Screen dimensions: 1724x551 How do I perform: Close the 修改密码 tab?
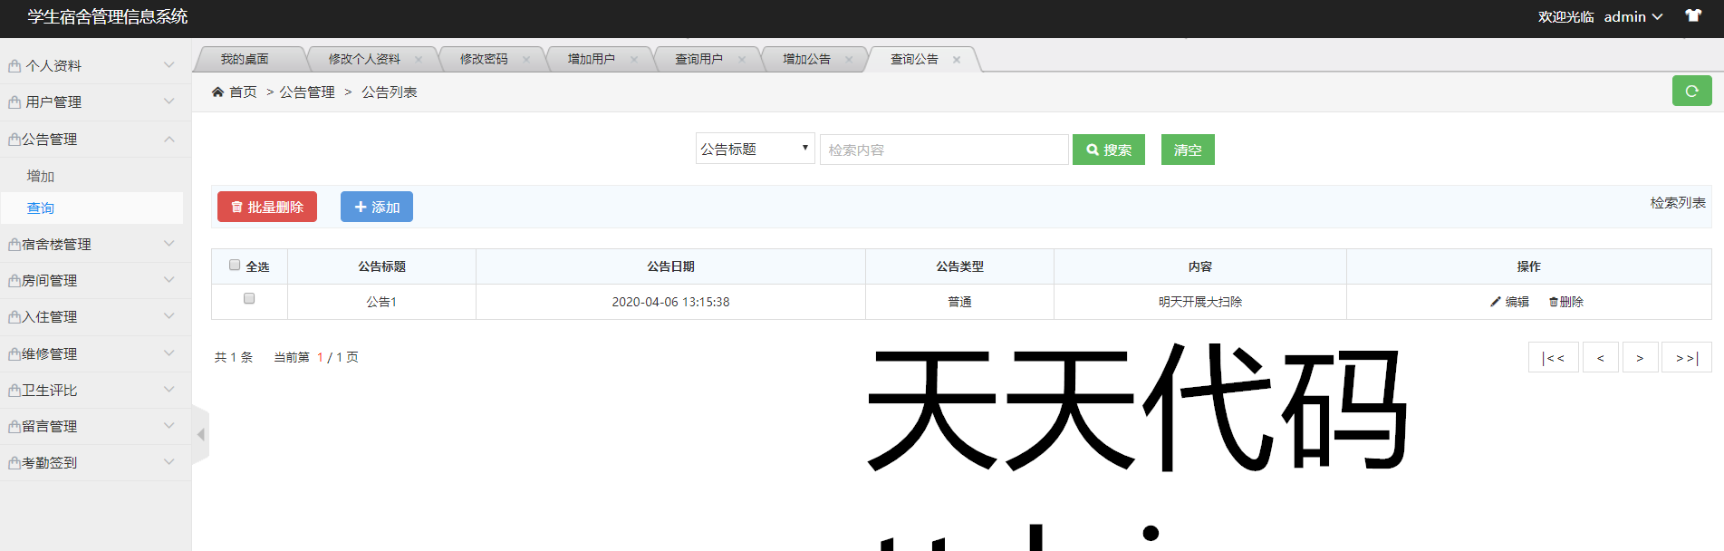[x=526, y=60]
